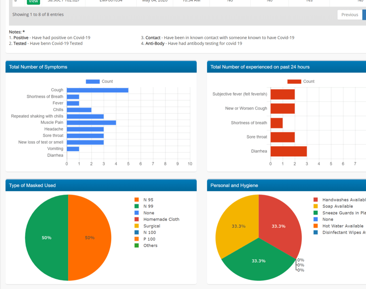This screenshot has height=289, width=366.
Task: Click the red Diarrhea bar in 24 hours chart
Action: click(x=288, y=151)
